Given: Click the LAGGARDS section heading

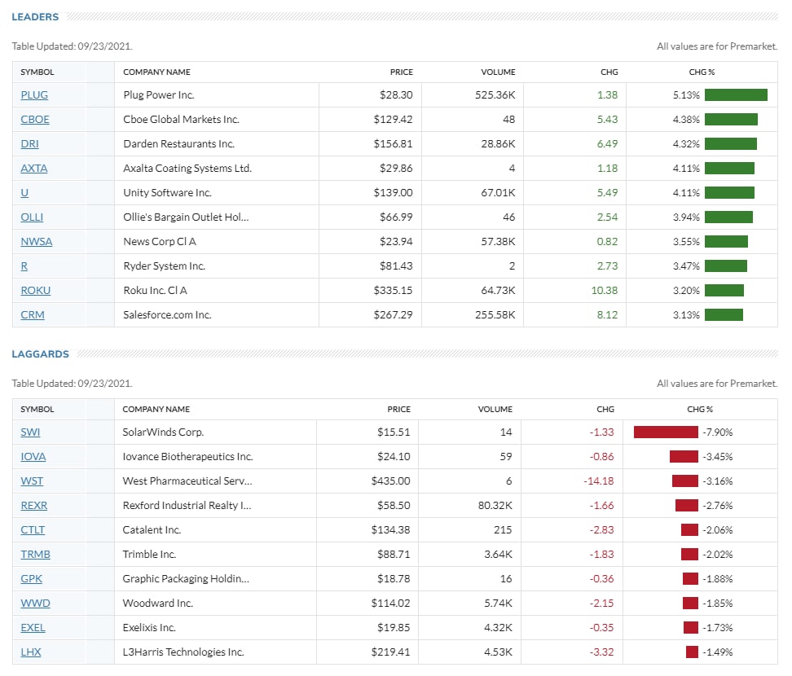Looking at the screenshot, I should pos(41,354).
